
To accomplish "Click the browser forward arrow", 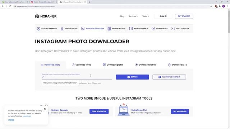I will (x=6, y=6).
